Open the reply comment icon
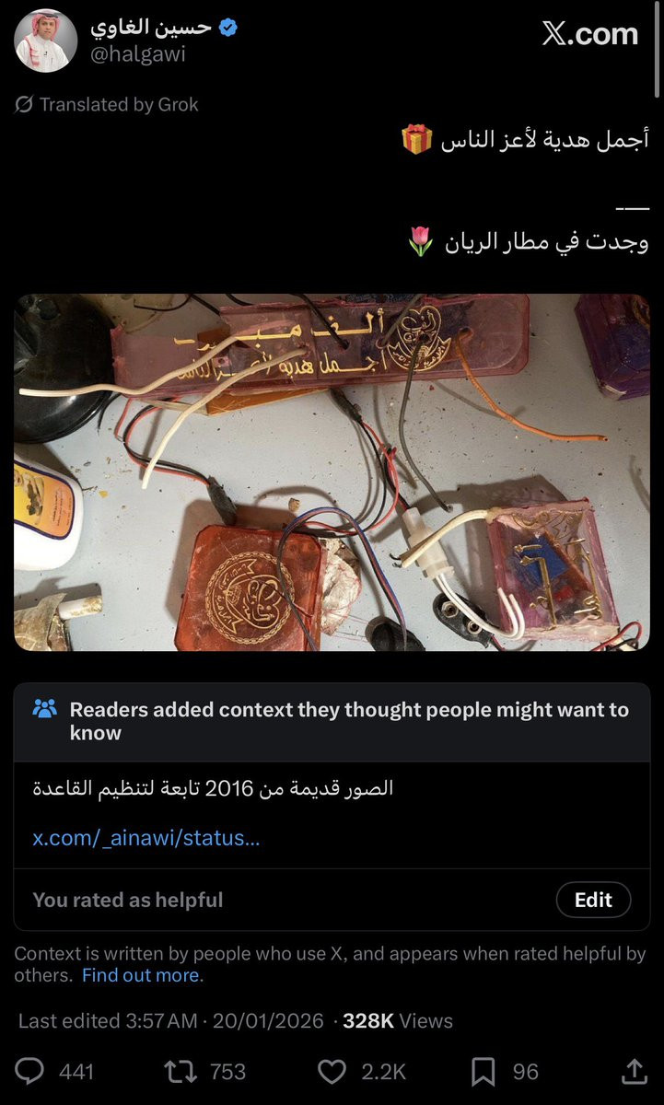This screenshot has height=1105, width=664. 31,1071
